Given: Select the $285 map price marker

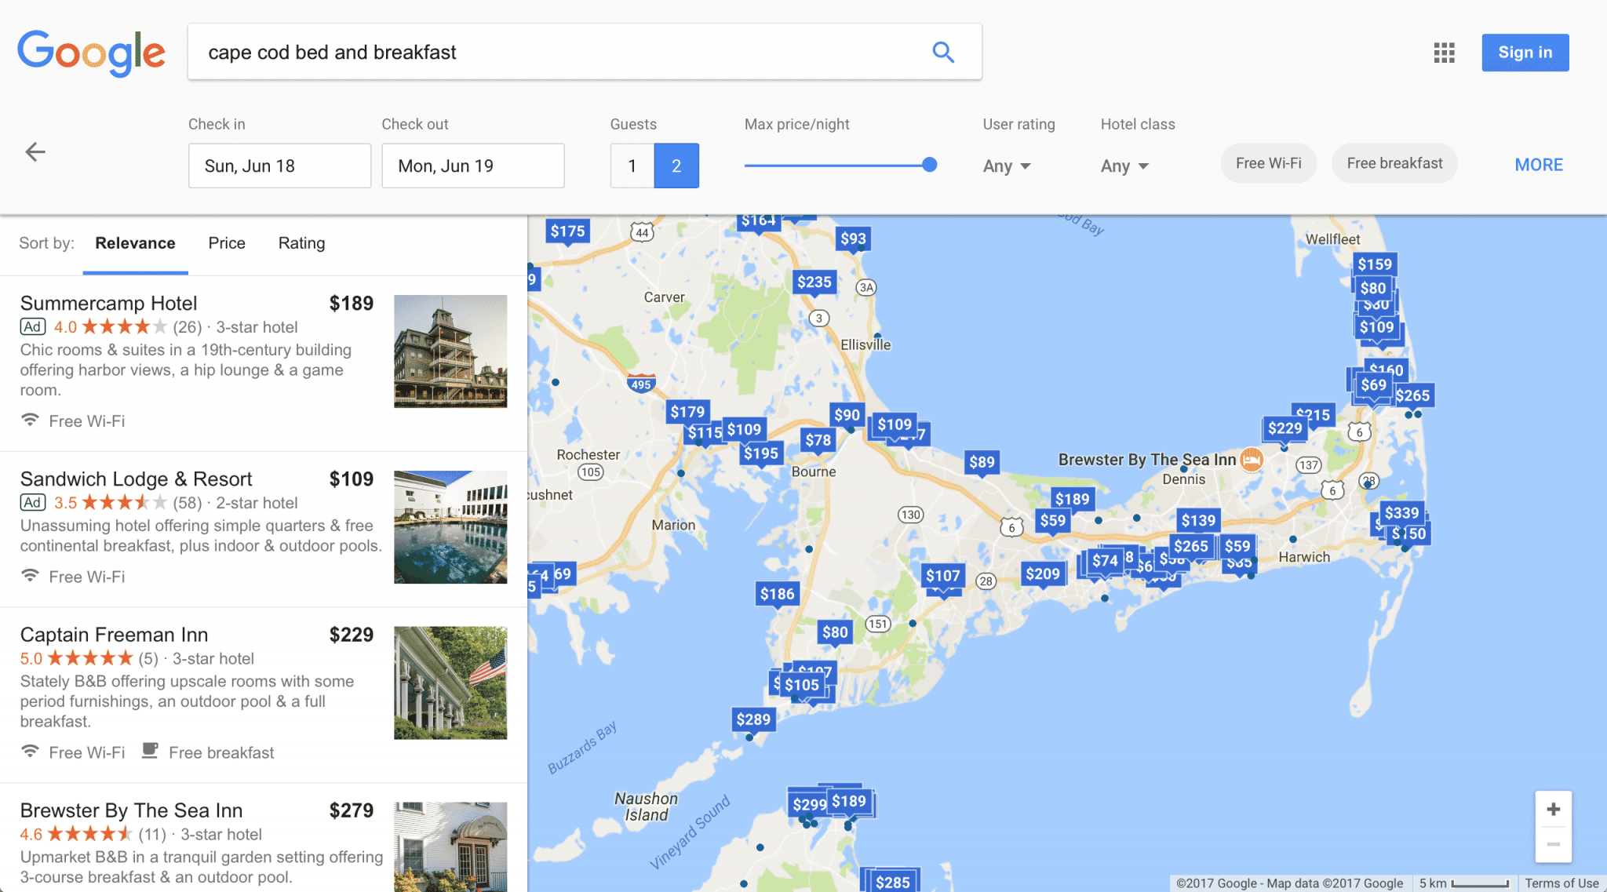Looking at the screenshot, I should (x=892, y=882).
